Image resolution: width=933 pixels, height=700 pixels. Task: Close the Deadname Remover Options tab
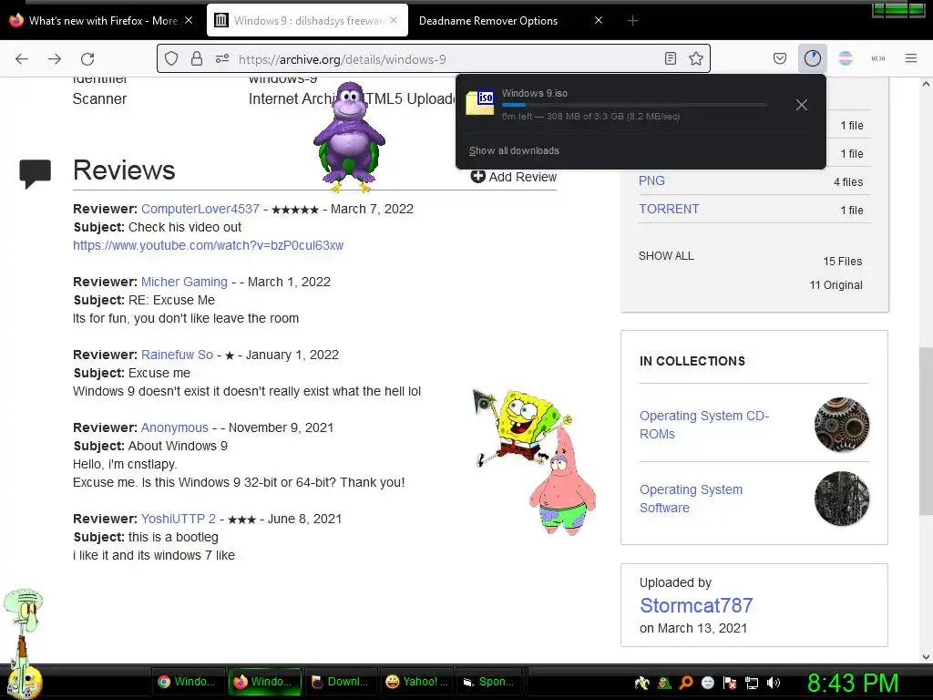tap(599, 20)
